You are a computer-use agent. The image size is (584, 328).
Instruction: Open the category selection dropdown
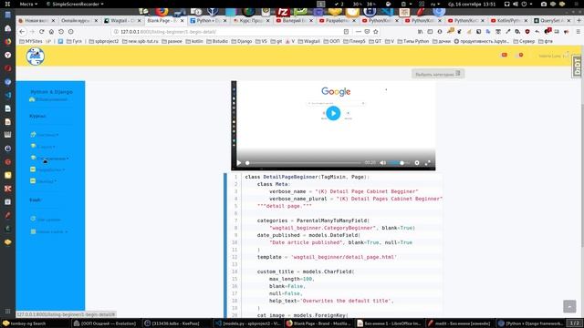click(x=438, y=74)
